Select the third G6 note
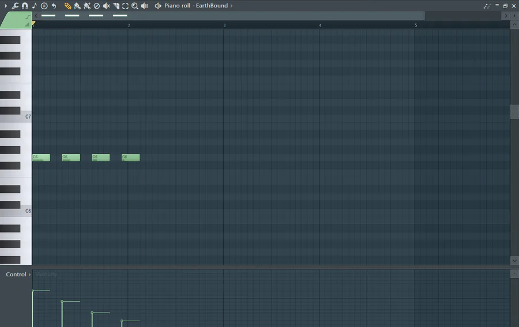This screenshot has width=519, height=327. [100, 158]
